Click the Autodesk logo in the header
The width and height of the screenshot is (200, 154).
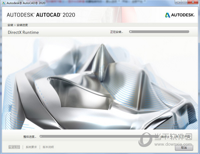179,15
